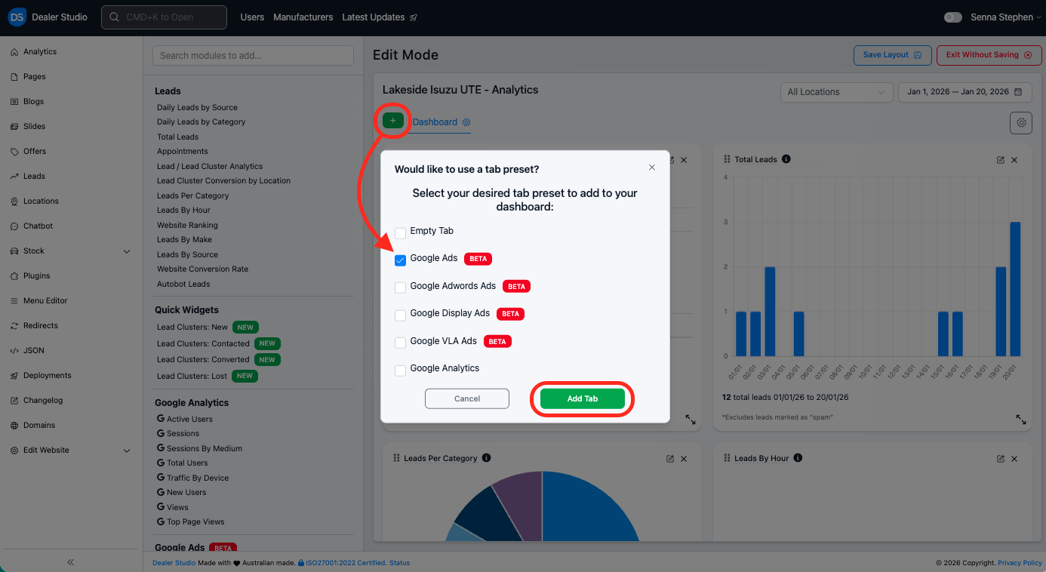This screenshot has height=572, width=1046.
Task: Go to Leads in the sidebar
Action: 34,177
